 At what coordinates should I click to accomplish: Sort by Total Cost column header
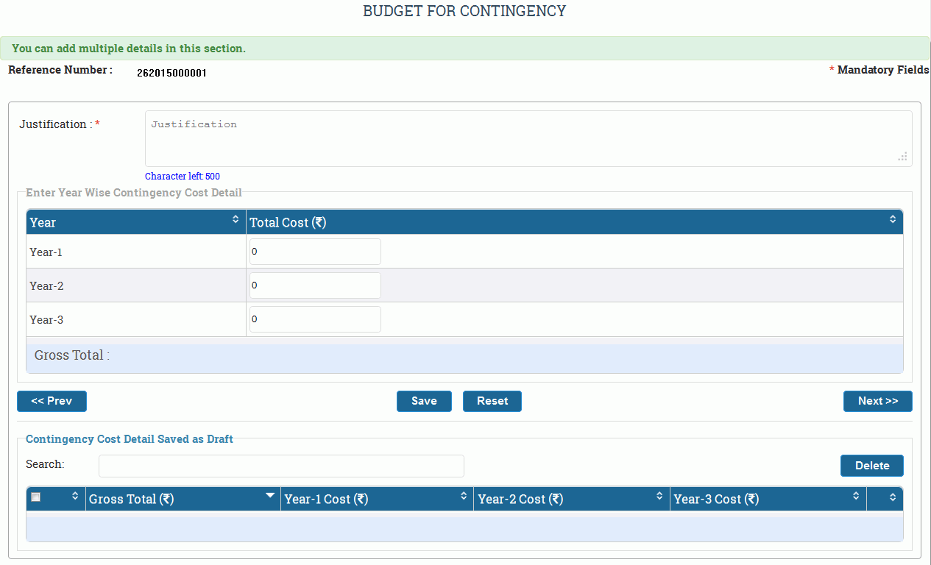point(574,222)
